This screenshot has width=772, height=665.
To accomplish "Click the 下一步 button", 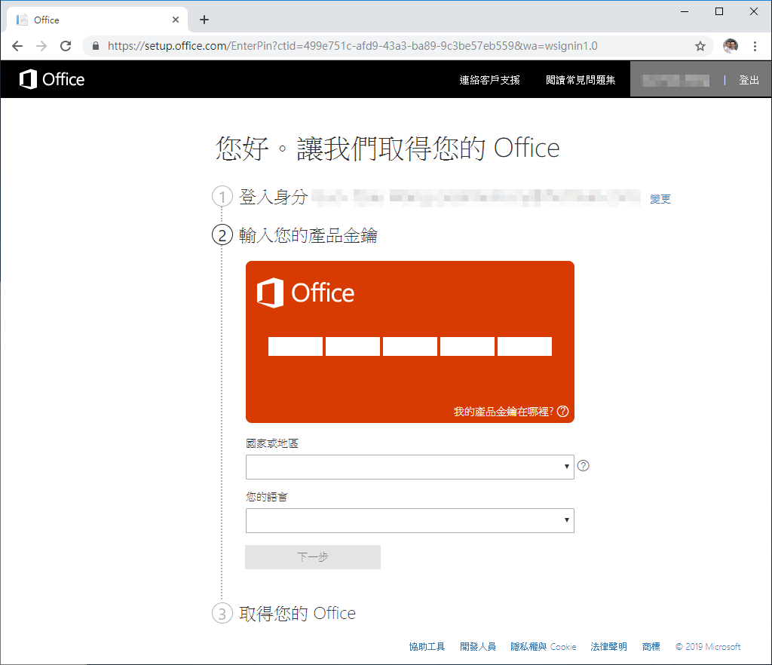I will tap(312, 557).
